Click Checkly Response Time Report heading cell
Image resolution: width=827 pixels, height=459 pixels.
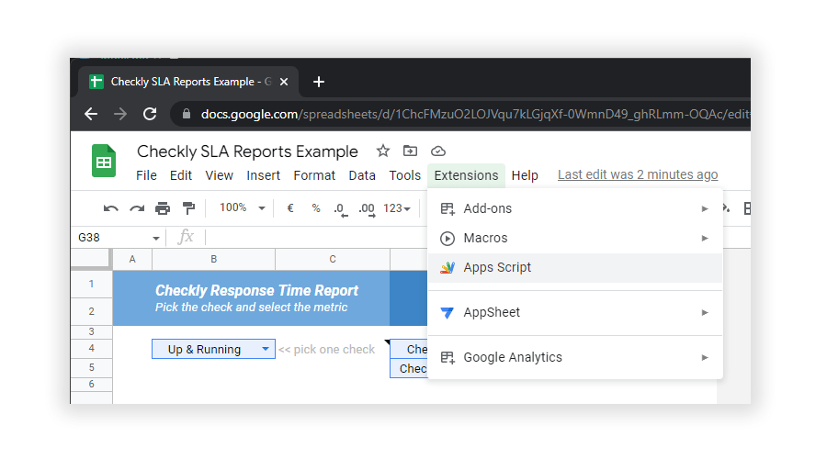point(256,290)
